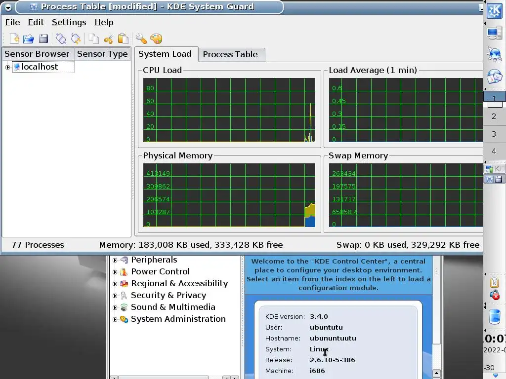Click the New Worksheet toolbar icon
The width and height of the screenshot is (506, 379).
14,38
